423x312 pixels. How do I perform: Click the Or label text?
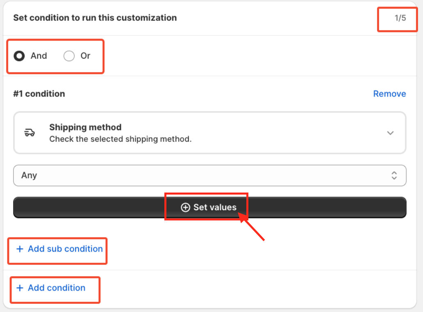tap(85, 56)
